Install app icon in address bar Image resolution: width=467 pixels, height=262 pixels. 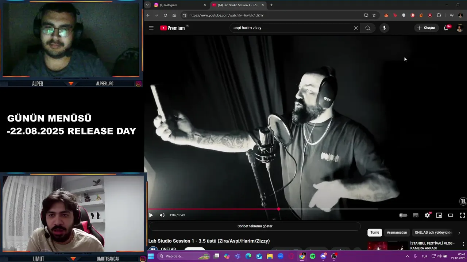[366, 15]
